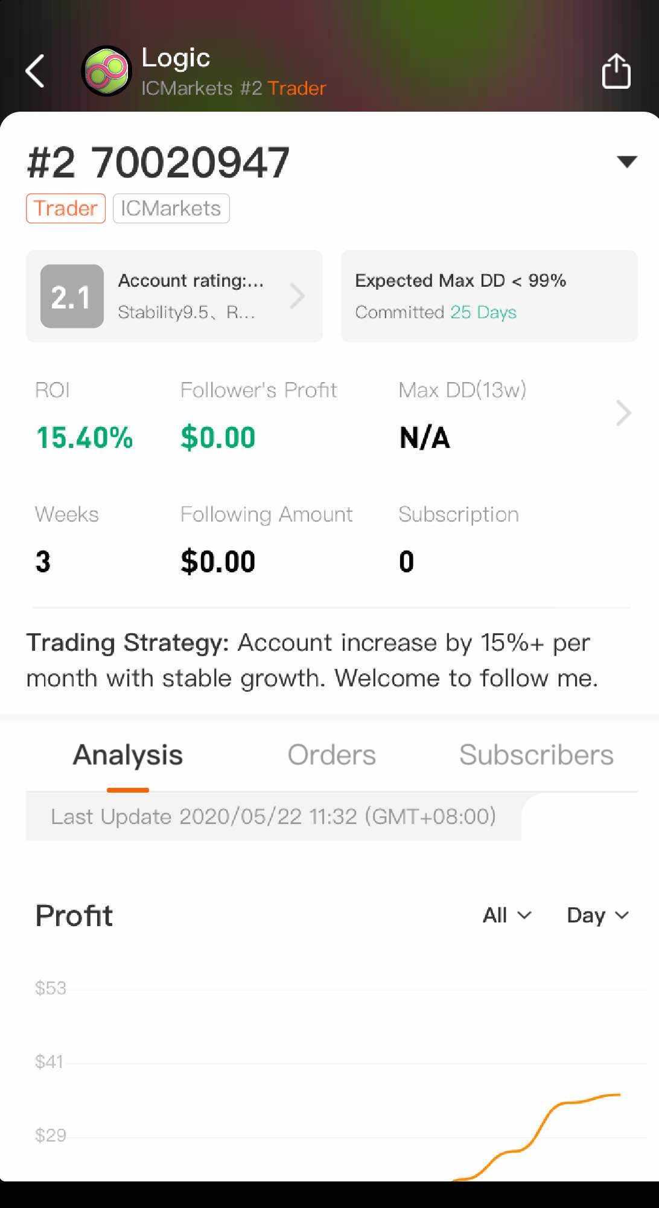659x1208 pixels.
Task: Expand stats with the right chevron
Action: point(623,414)
